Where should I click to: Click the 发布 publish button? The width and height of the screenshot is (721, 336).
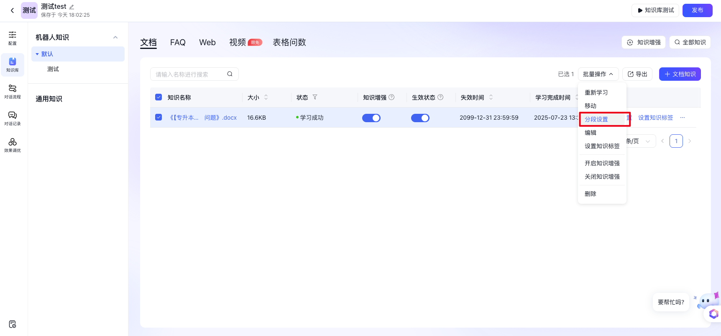[x=697, y=10]
